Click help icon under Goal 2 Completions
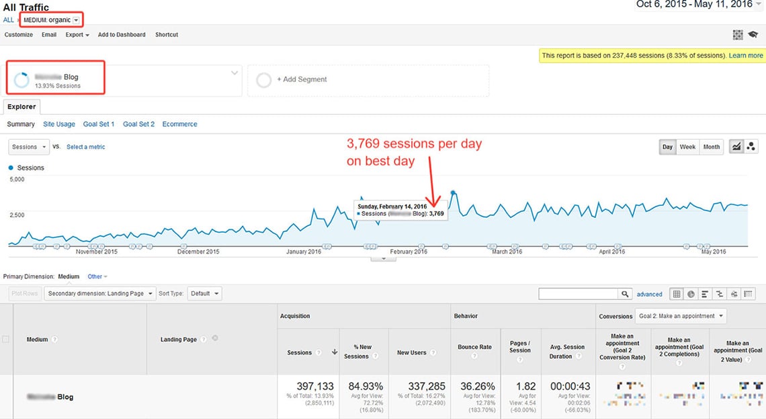Image resolution: width=766 pixels, height=419 pixels. pyautogui.click(x=679, y=363)
